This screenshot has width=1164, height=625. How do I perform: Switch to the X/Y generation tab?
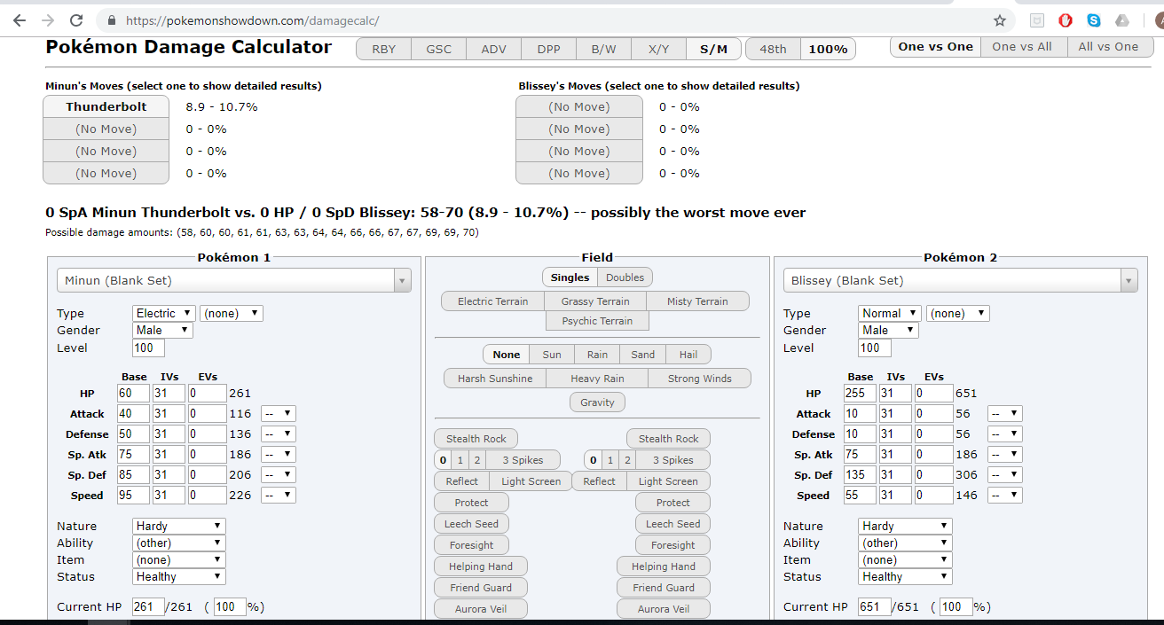pos(659,50)
